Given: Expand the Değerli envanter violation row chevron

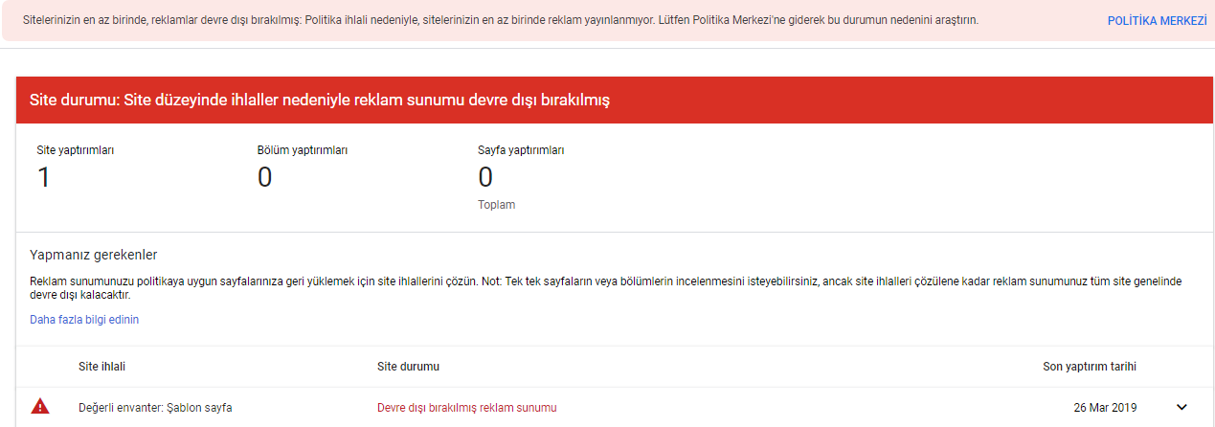Looking at the screenshot, I should pos(1181,407).
